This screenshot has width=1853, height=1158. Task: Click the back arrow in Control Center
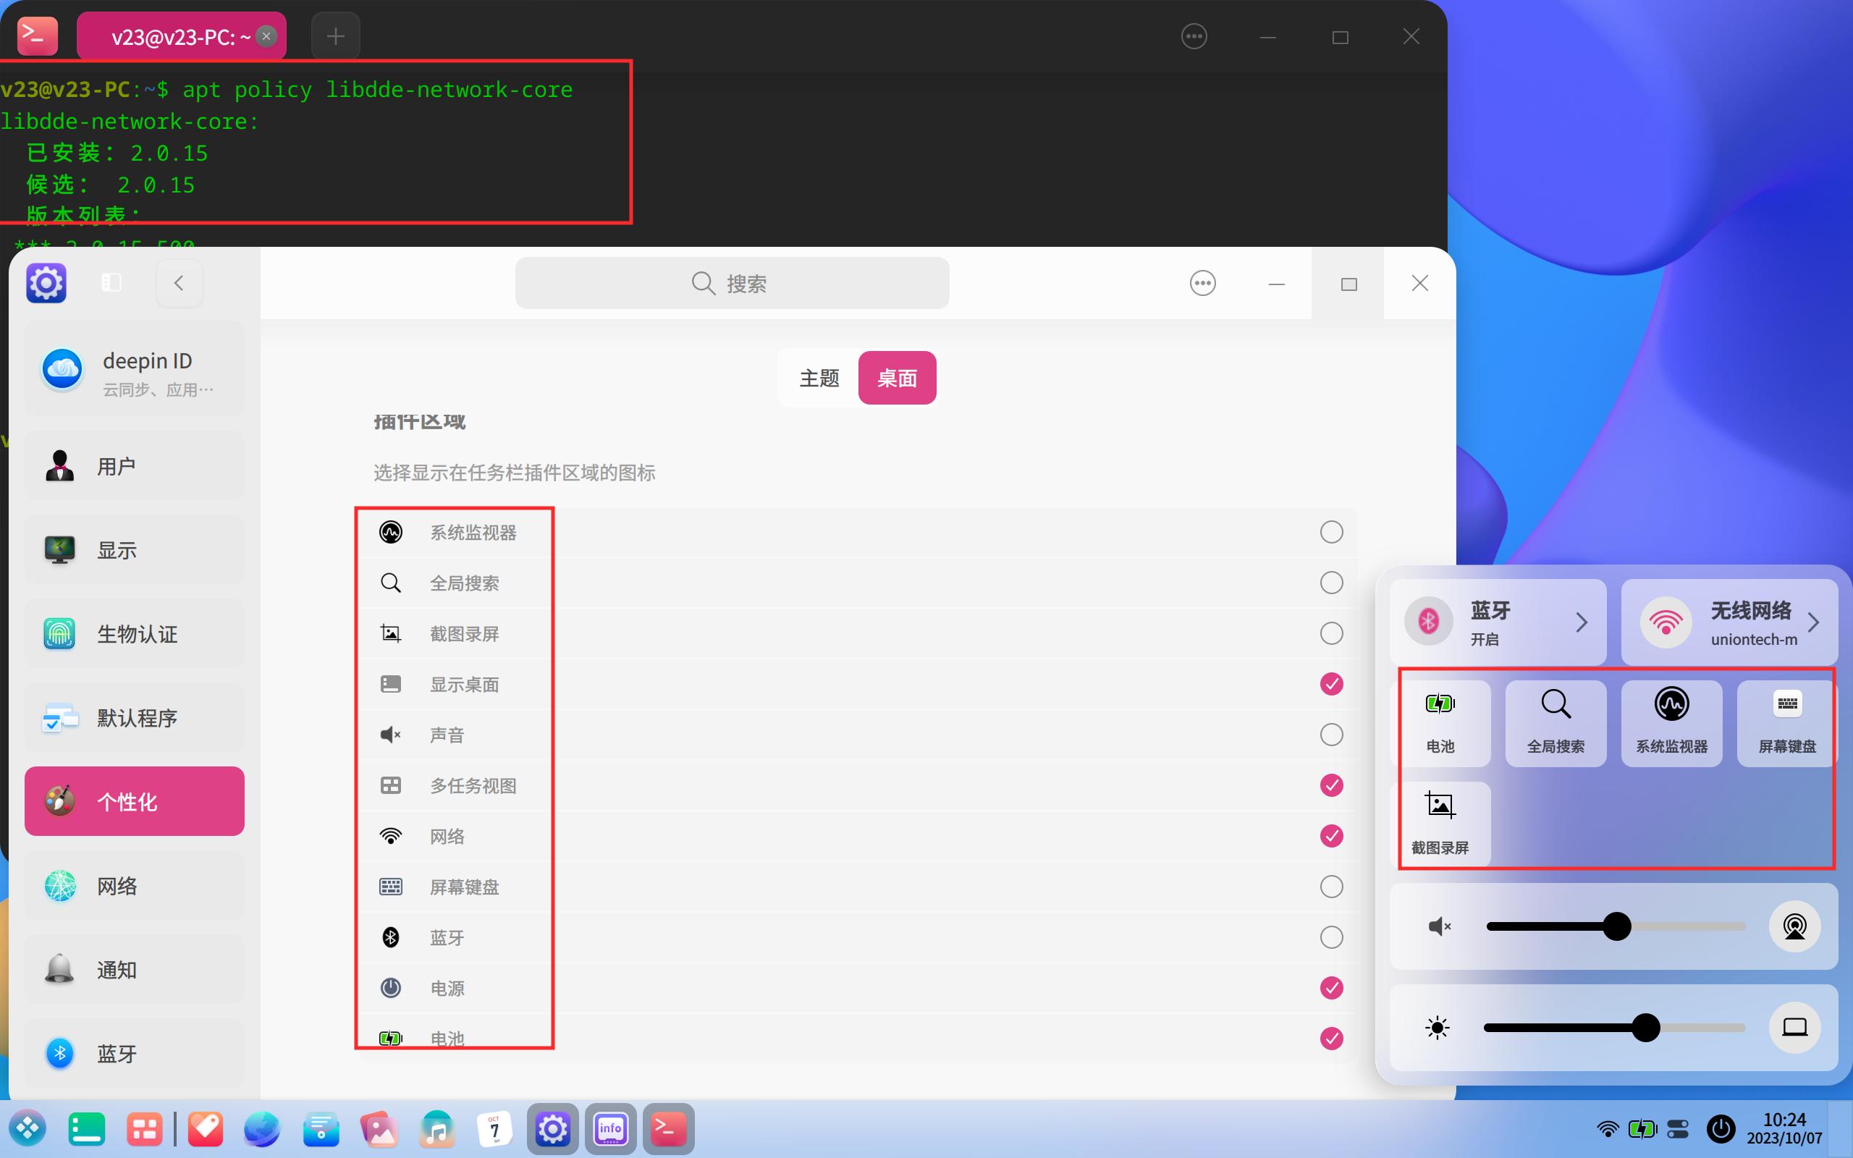(x=178, y=282)
